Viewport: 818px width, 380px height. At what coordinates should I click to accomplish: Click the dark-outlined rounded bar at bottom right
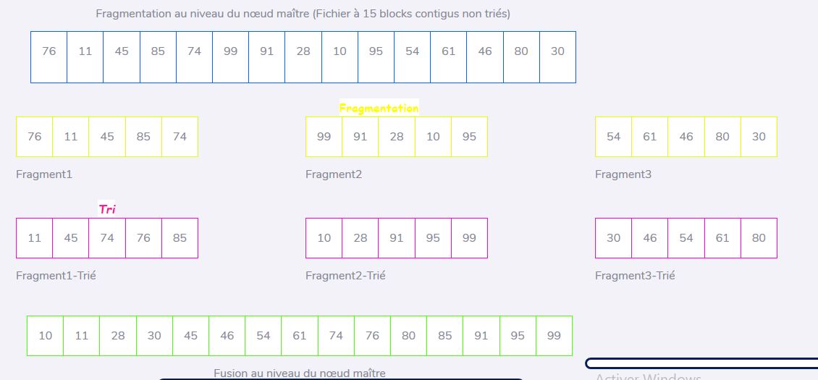pyautogui.click(x=701, y=363)
